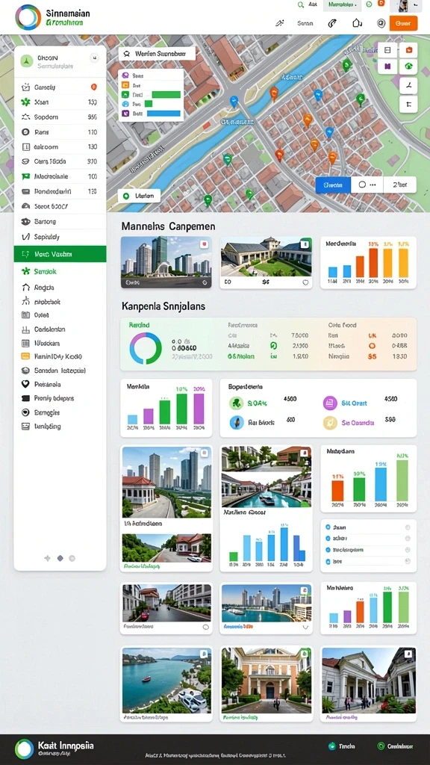Click the footer Tnda icon link
Viewport: 430px width, 765px height.
[x=342, y=746]
